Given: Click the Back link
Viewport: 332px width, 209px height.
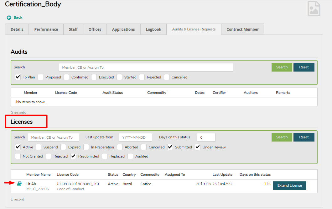Looking at the screenshot, I should click(x=18, y=18).
